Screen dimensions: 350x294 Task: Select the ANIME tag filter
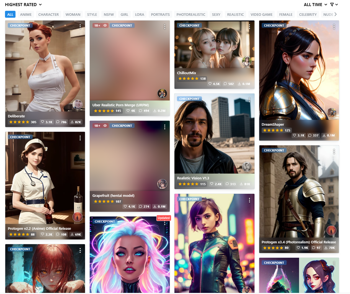pos(26,14)
